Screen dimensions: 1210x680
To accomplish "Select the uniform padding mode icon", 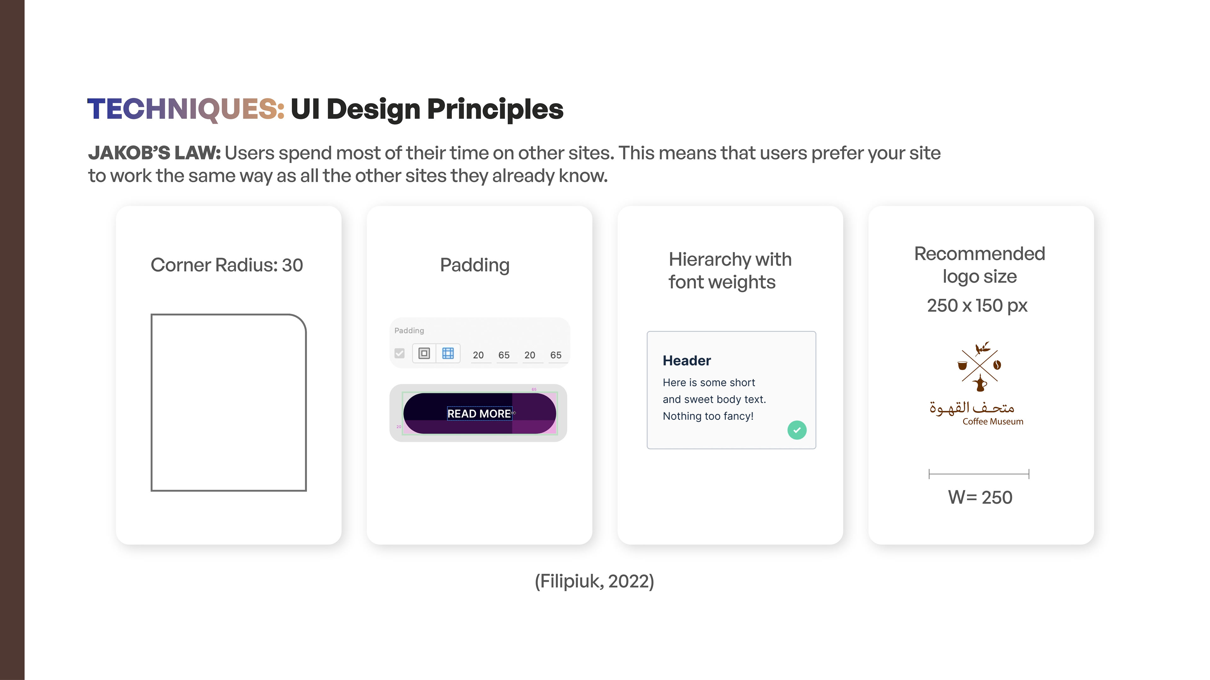I will (424, 353).
